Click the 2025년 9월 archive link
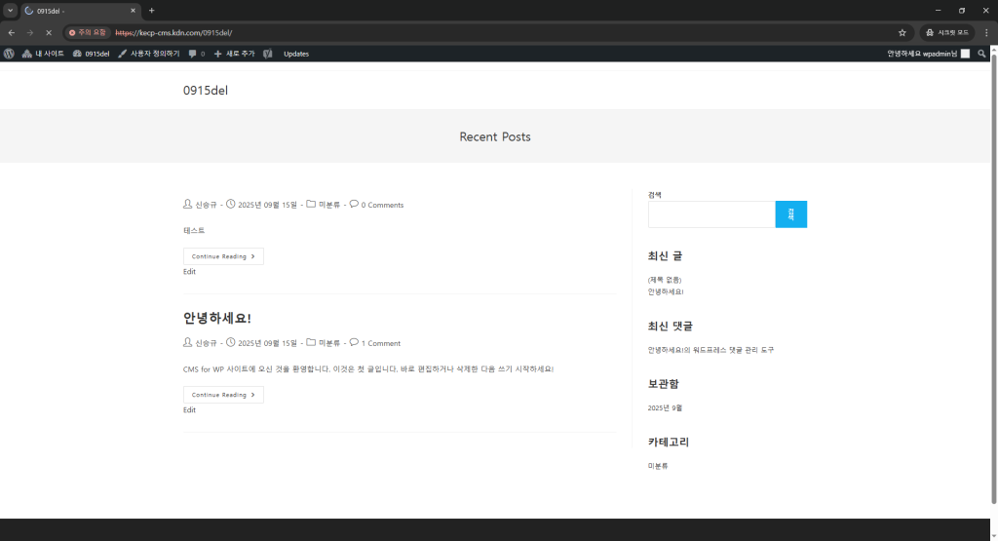998x541 pixels. (x=665, y=407)
